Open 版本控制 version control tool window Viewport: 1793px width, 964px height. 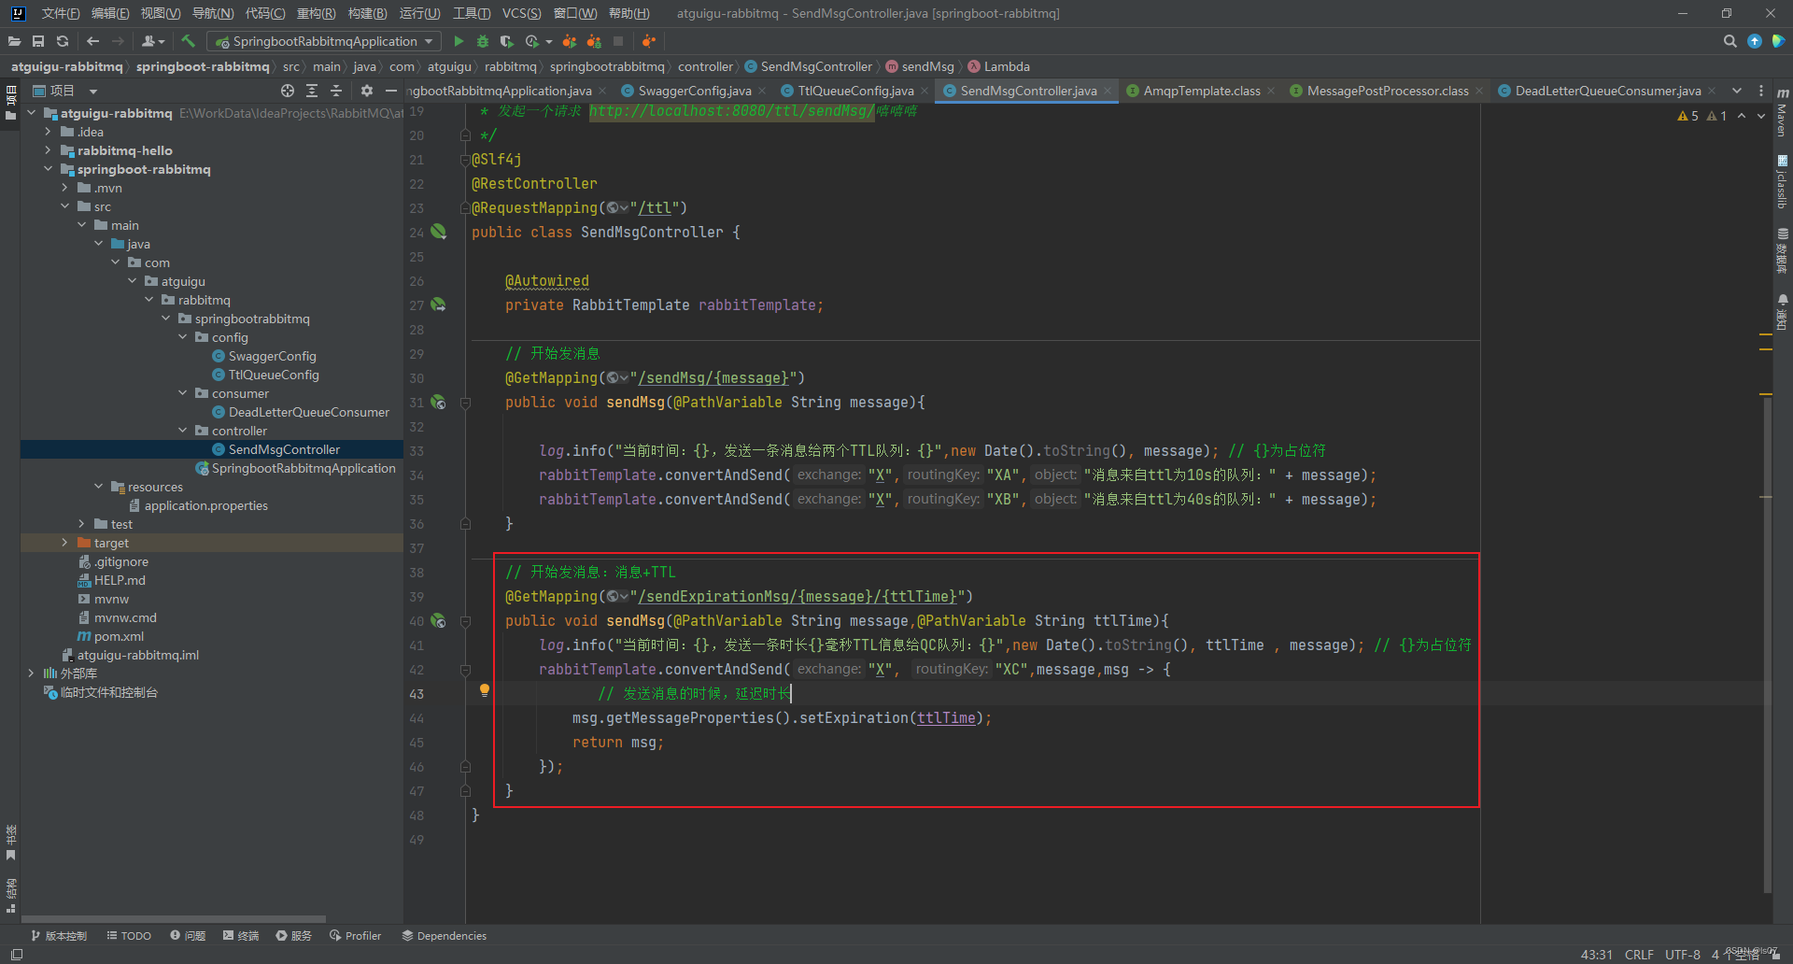tap(59, 936)
